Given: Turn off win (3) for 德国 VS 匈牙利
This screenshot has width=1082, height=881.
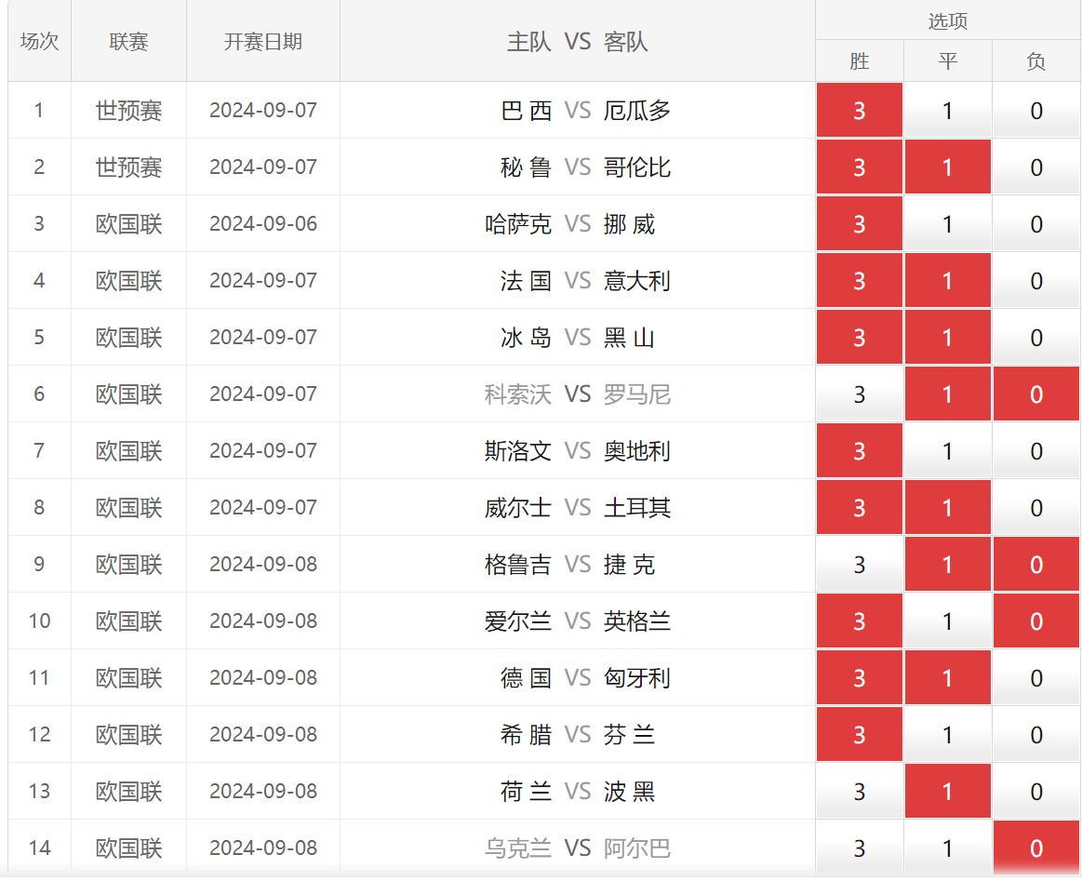Looking at the screenshot, I should (x=859, y=677).
